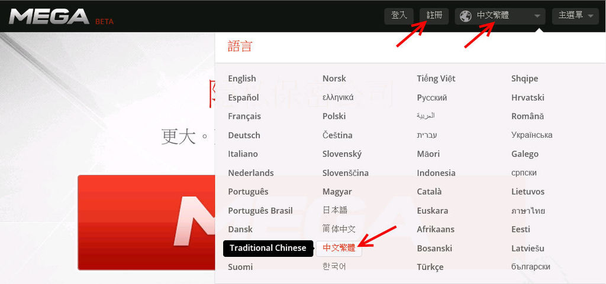Image resolution: width=606 pixels, height=284 pixels.
Task: Set language to ภาษาไทย Thai
Action: point(528,211)
